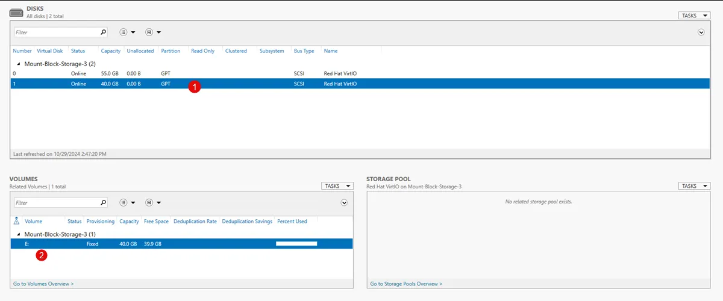Open the Disks TASKS dropdown

[695, 16]
